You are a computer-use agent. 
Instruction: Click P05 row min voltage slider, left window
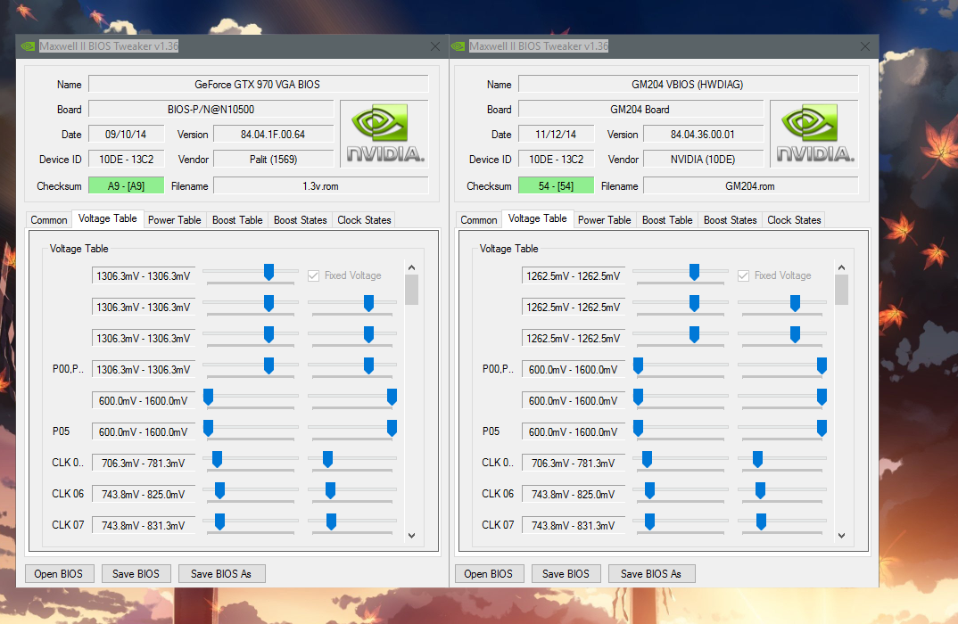(x=209, y=428)
